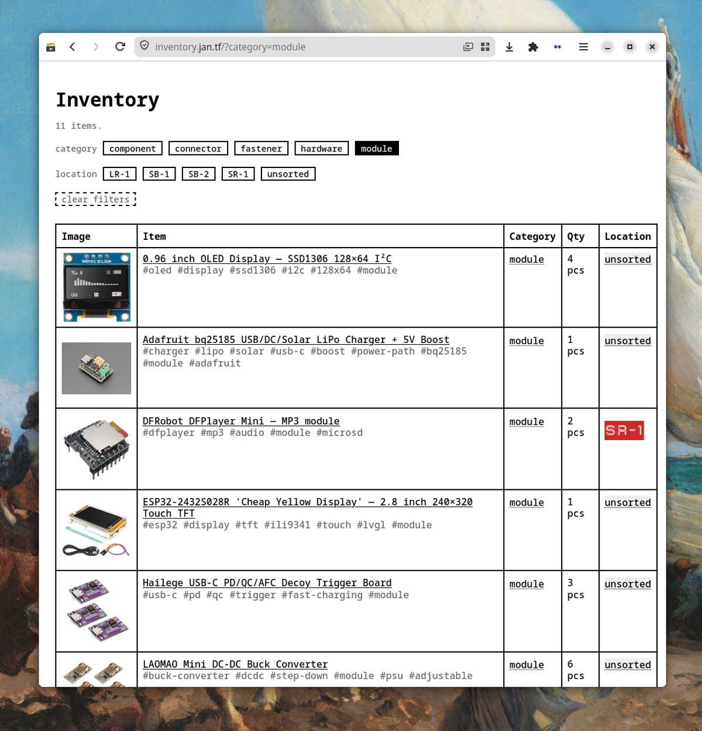Screen dimensions: 702x731
Task: Click module category in the ESP32 row
Action: point(526,502)
